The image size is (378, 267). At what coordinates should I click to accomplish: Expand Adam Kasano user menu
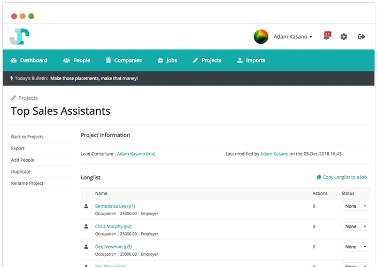pyautogui.click(x=293, y=37)
